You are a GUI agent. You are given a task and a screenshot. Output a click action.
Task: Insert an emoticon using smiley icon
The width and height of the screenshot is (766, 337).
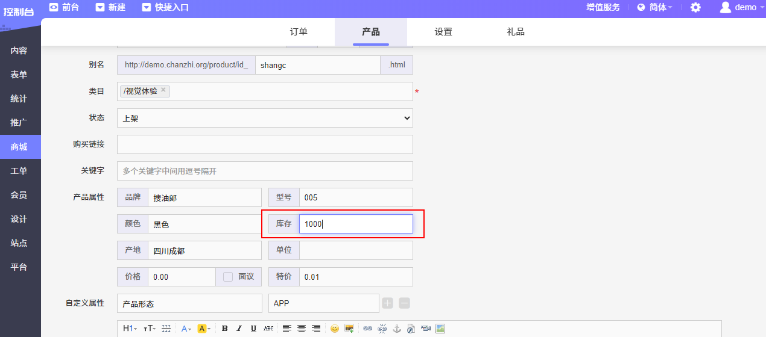click(x=334, y=329)
